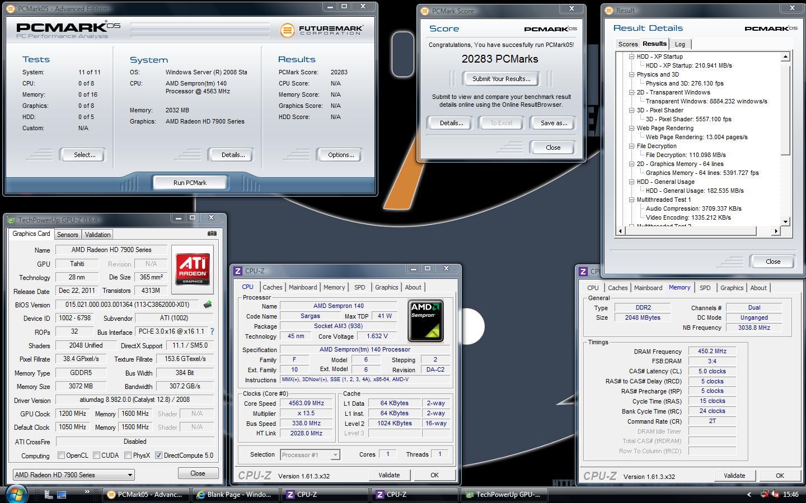Click the Options... button under Results

[x=340, y=155]
